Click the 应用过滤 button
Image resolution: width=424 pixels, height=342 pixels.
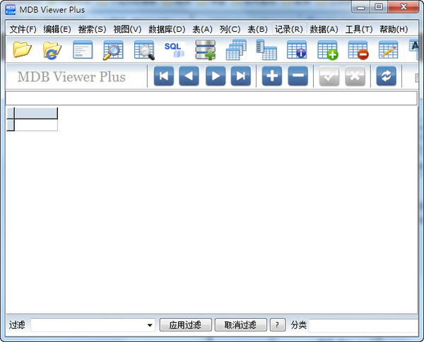[x=186, y=325]
